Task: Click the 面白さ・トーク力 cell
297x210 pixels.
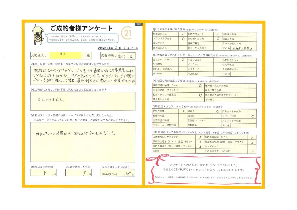Action: click(x=235, y=111)
